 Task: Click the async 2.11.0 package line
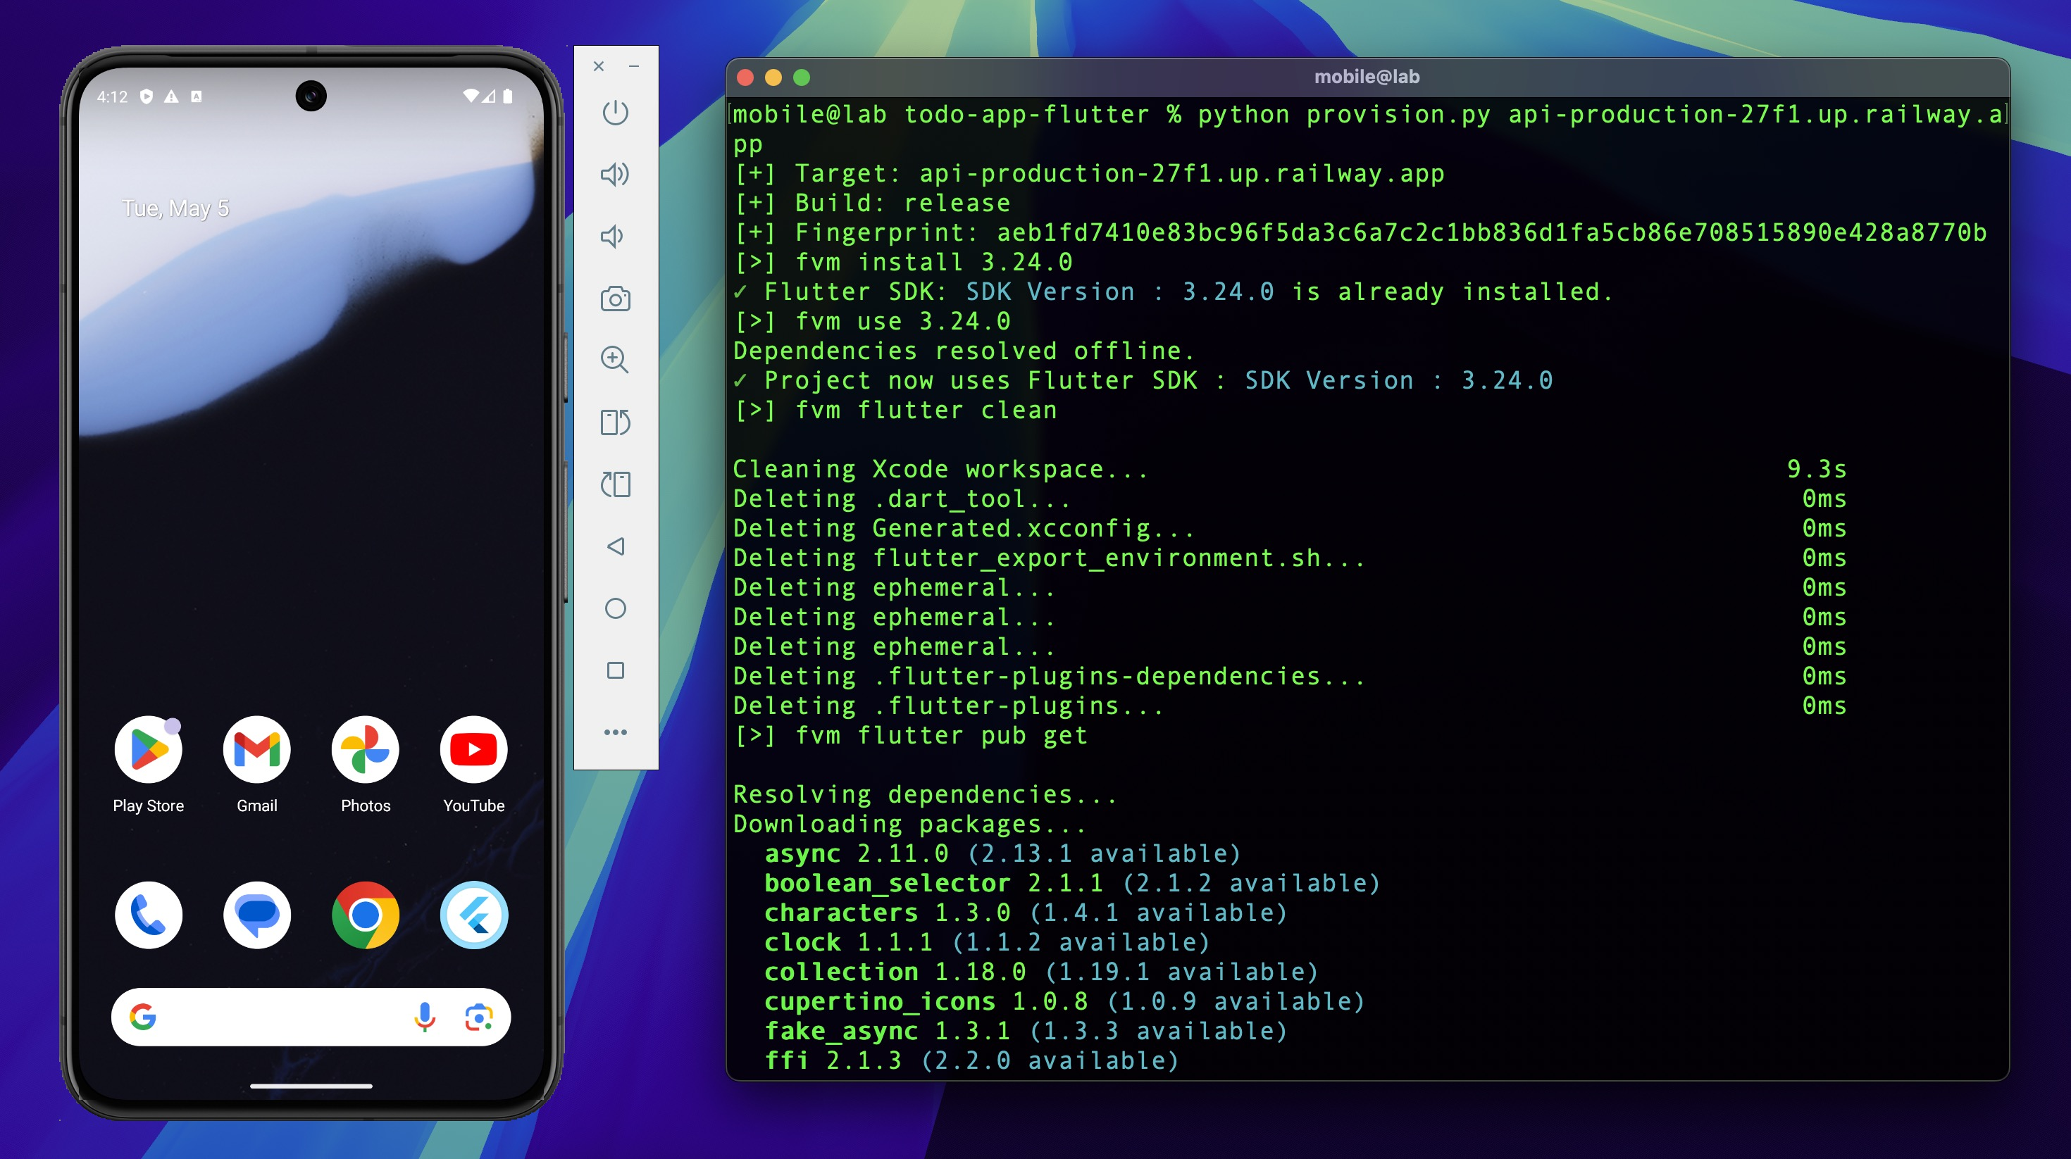[1002, 853]
